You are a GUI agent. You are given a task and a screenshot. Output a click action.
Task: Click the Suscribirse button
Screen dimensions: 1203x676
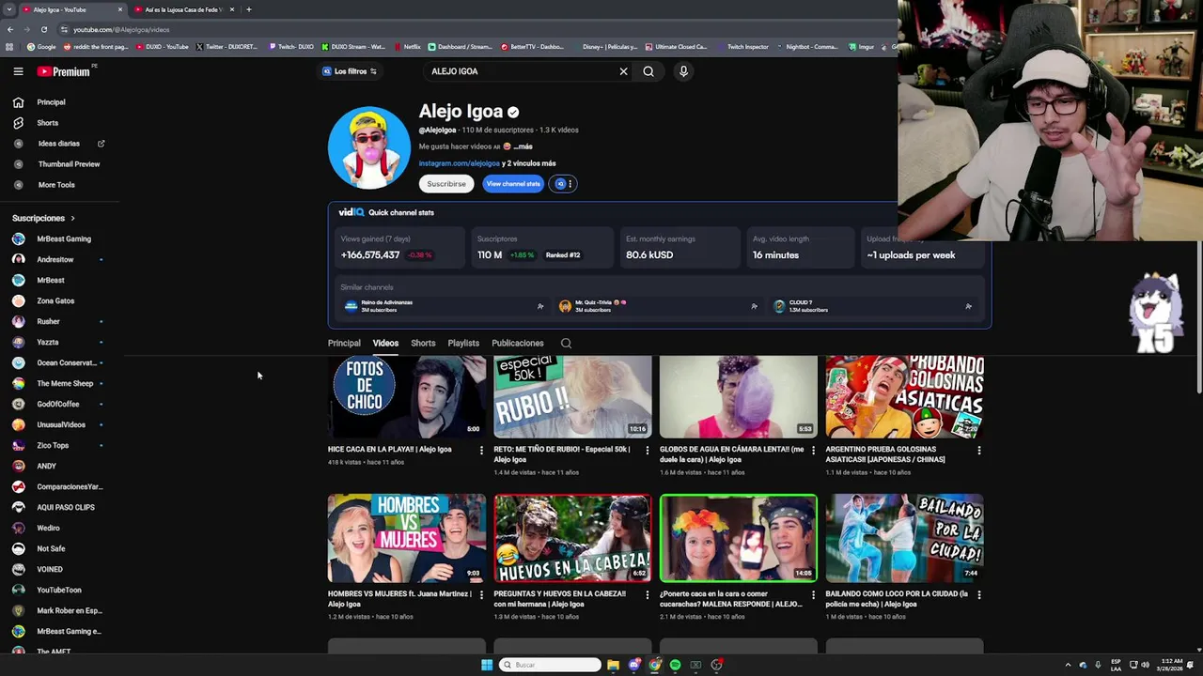point(446,184)
